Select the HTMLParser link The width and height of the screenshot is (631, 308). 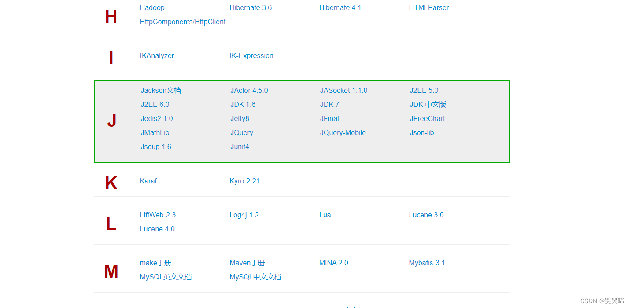[x=428, y=7]
